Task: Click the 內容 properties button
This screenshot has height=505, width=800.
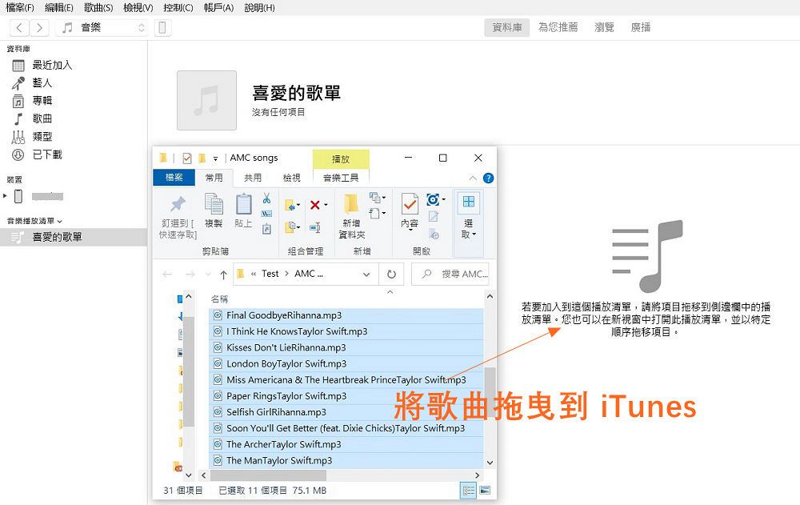Action: pos(409,211)
